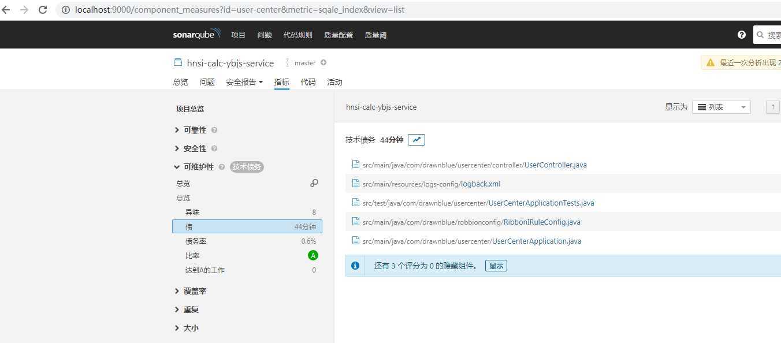Click the 显示 button for hidden components
Viewport: 781px width, 343px height.
[496, 266]
